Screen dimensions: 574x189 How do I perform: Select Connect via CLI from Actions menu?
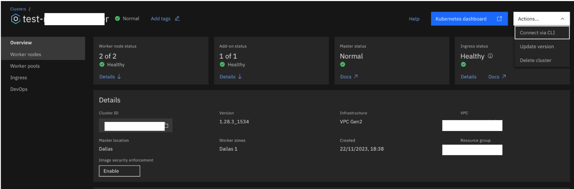[x=537, y=33]
